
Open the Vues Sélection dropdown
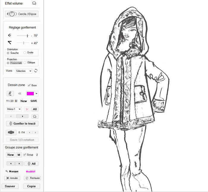(24, 71)
